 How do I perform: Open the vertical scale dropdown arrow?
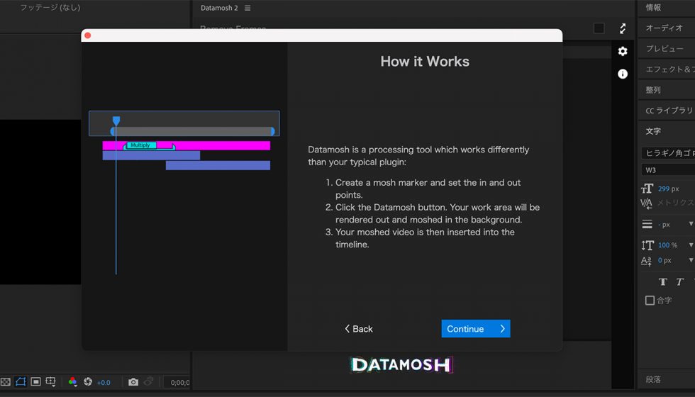click(691, 245)
